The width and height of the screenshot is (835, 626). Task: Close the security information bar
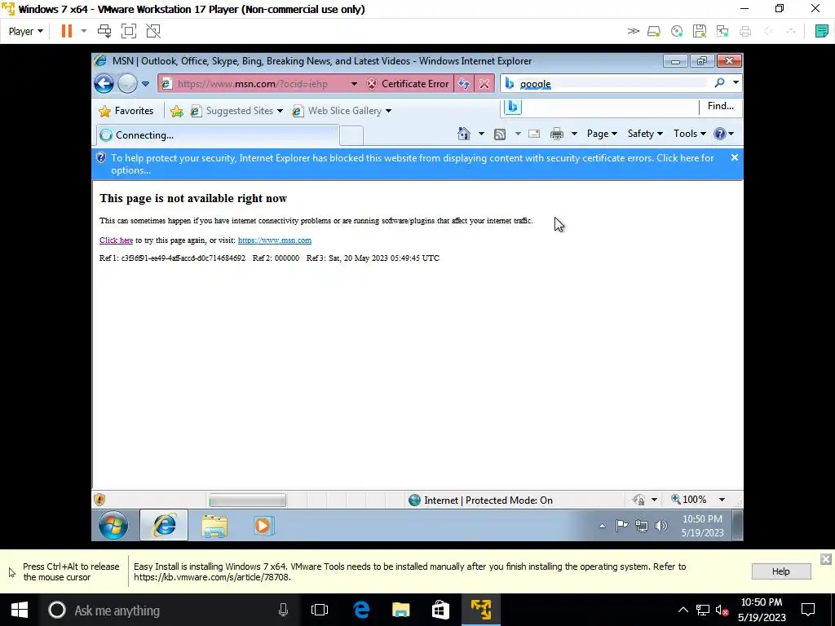[x=735, y=157]
